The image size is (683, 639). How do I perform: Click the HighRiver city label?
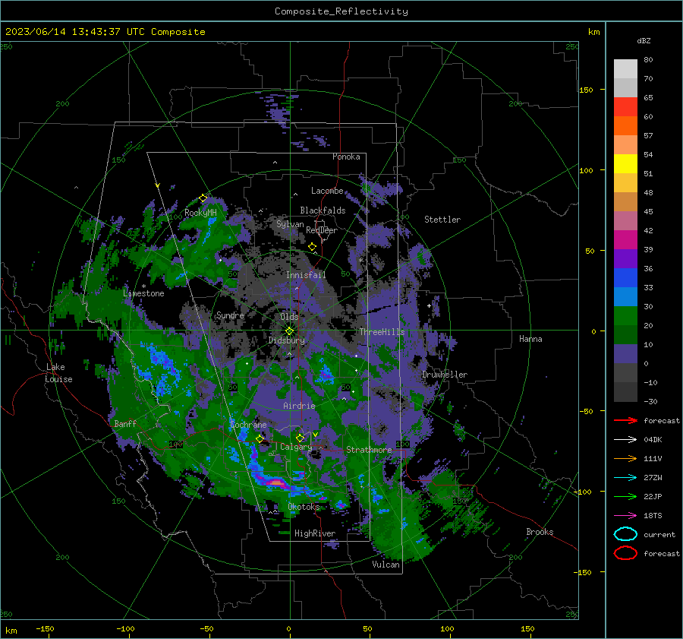coord(315,533)
